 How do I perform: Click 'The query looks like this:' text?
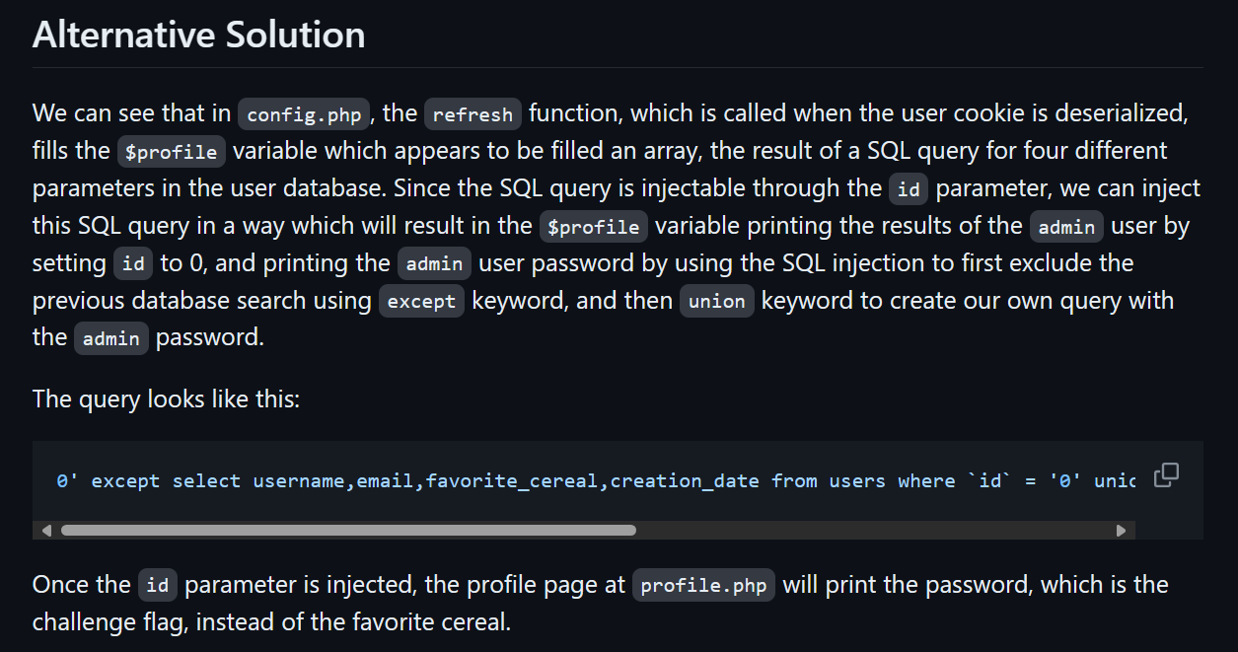166,399
